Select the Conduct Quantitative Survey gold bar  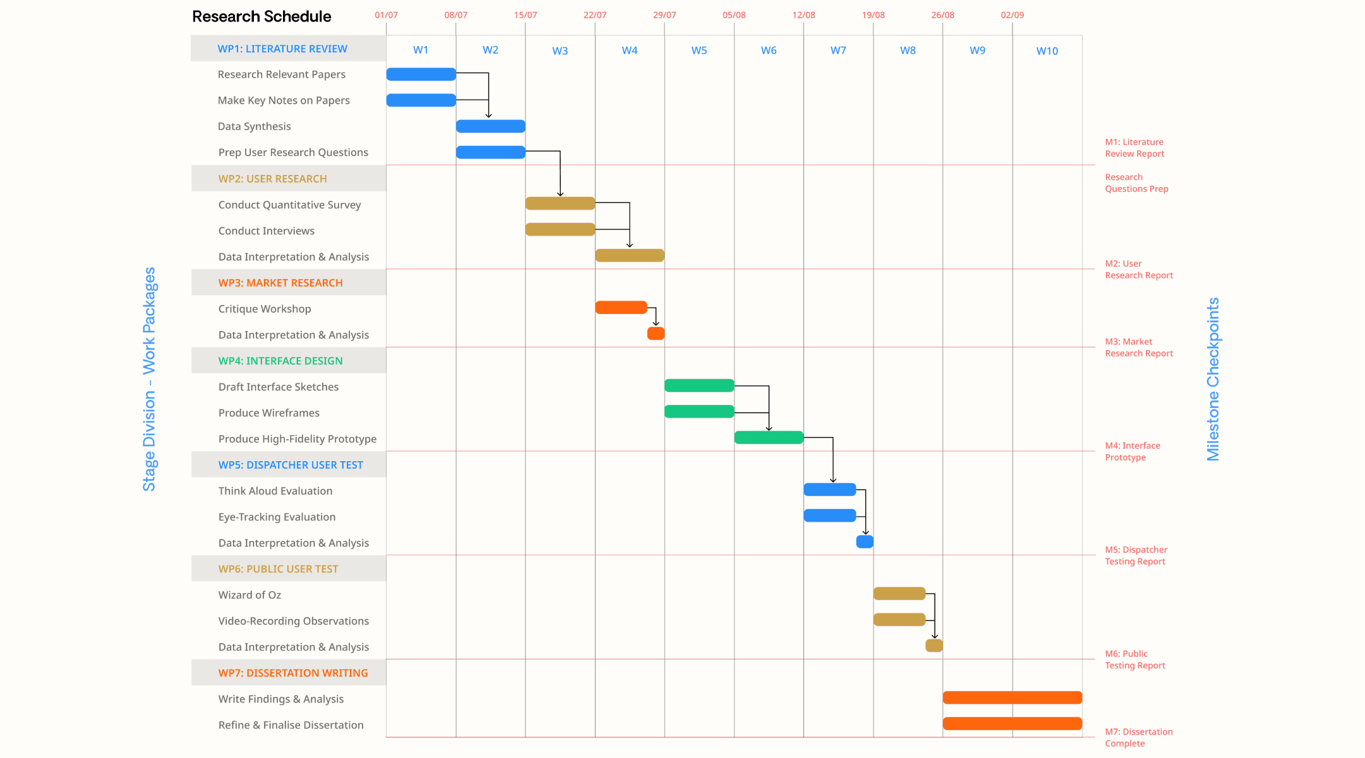[x=560, y=203]
